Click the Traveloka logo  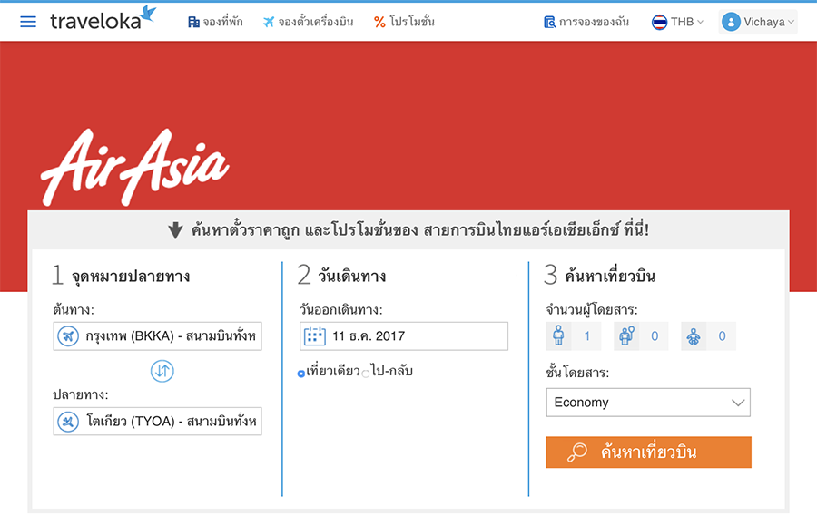(103, 19)
